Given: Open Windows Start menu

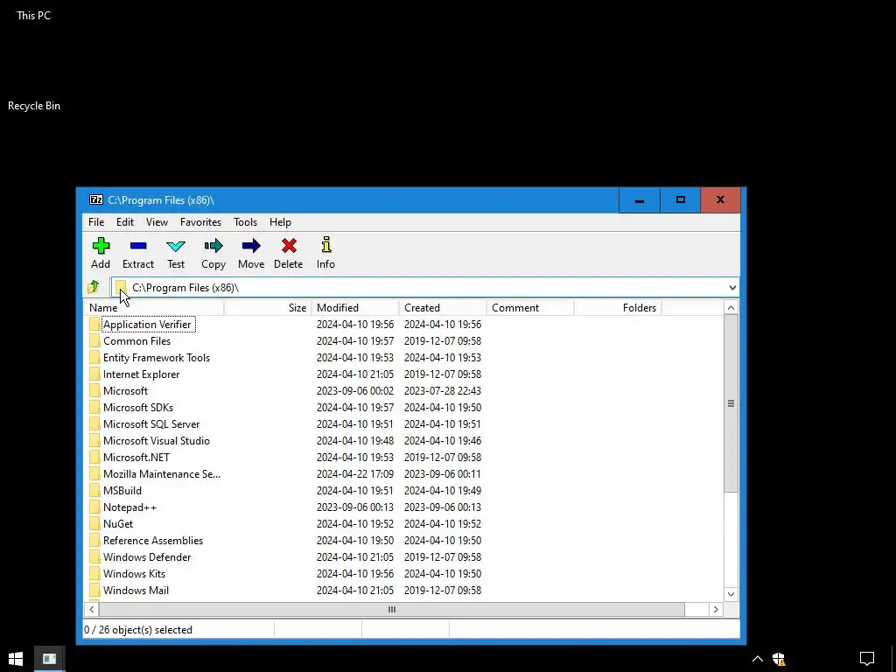Looking at the screenshot, I should coord(16,659).
